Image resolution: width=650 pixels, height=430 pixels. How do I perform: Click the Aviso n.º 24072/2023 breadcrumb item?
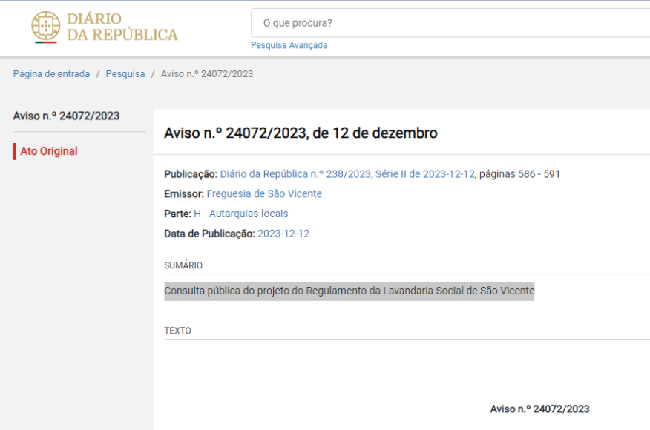(207, 74)
